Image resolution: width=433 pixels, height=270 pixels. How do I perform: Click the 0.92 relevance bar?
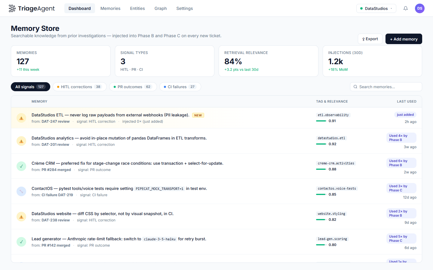[321, 144]
